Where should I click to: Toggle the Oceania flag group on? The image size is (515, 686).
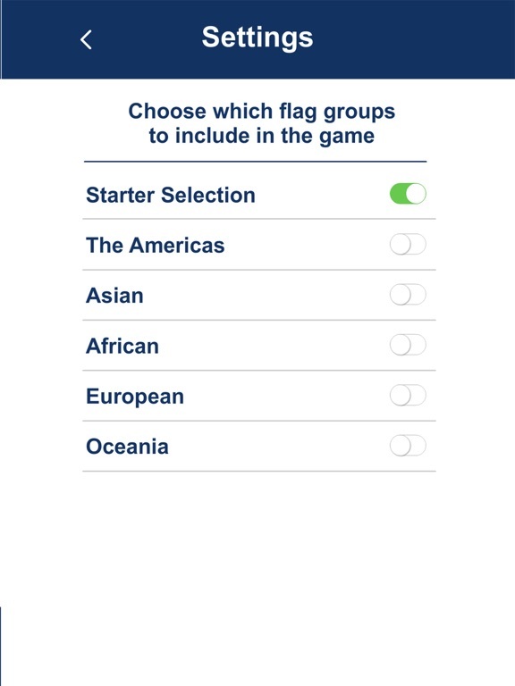pyautogui.click(x=408, y=446)
